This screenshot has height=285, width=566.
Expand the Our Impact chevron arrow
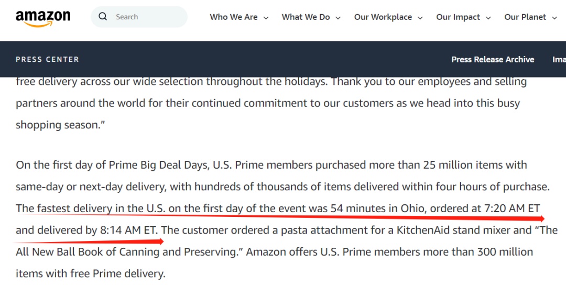click(488, 18)
